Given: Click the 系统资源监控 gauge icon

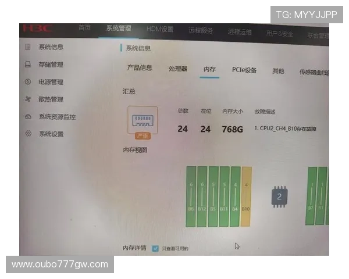Looking at the screenshot, I should pos(28,116).
